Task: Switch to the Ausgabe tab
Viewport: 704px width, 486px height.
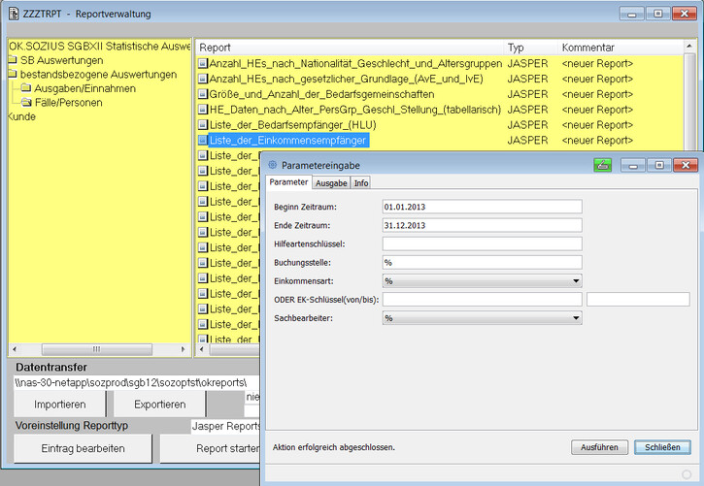Action: click(331, 182)
